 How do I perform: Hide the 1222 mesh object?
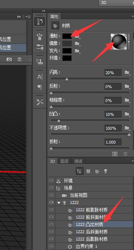pos(51,202)
